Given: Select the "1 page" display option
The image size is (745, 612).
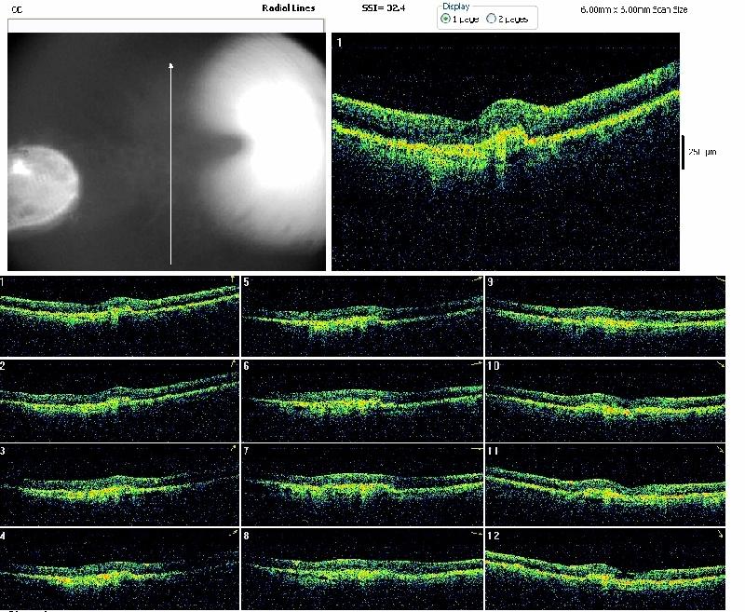Looking at the screenshot, I should (445, 19).
